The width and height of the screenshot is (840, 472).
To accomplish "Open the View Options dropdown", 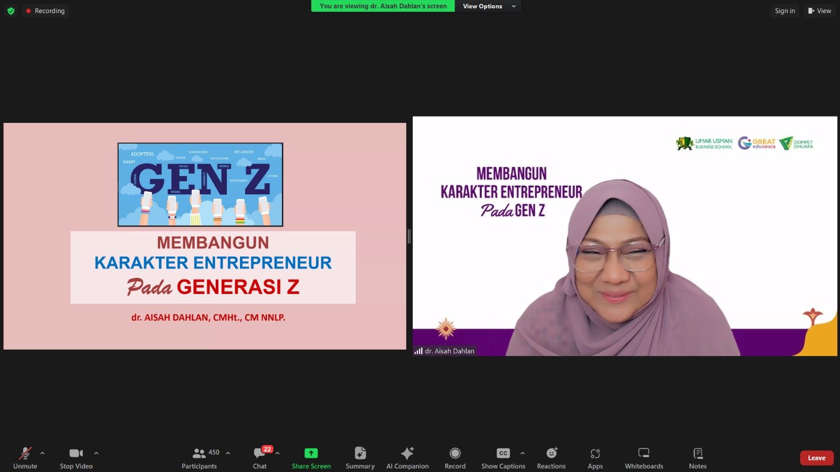I will pos(488,6).
